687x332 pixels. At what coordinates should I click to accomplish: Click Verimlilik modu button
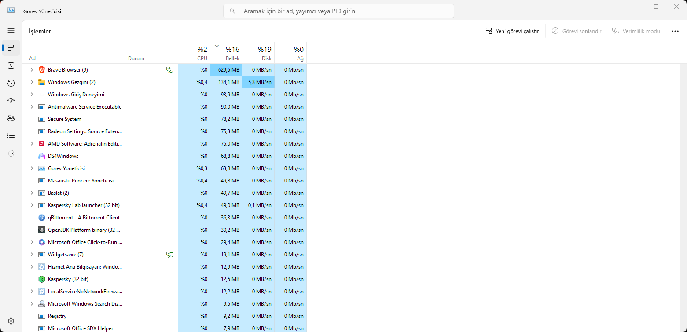coord(636,31)
